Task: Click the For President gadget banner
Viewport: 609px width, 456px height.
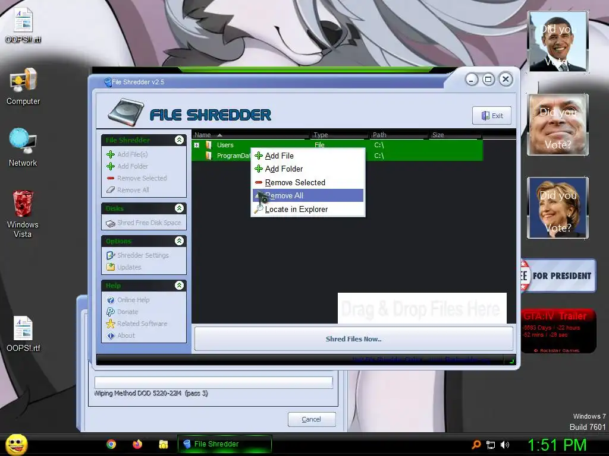Action: pos(558,275)
